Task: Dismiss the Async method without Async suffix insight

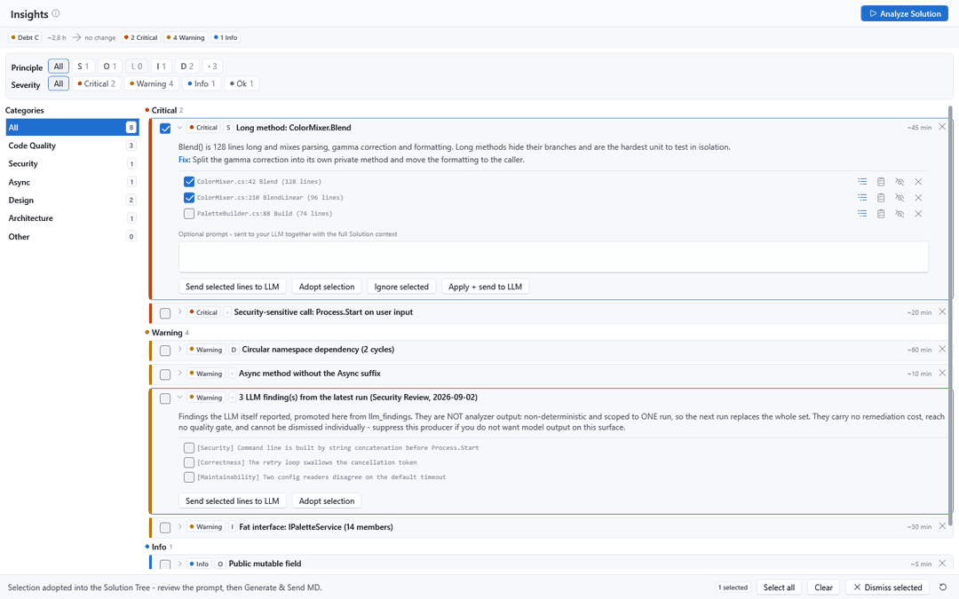Action: tap(942, 373)
